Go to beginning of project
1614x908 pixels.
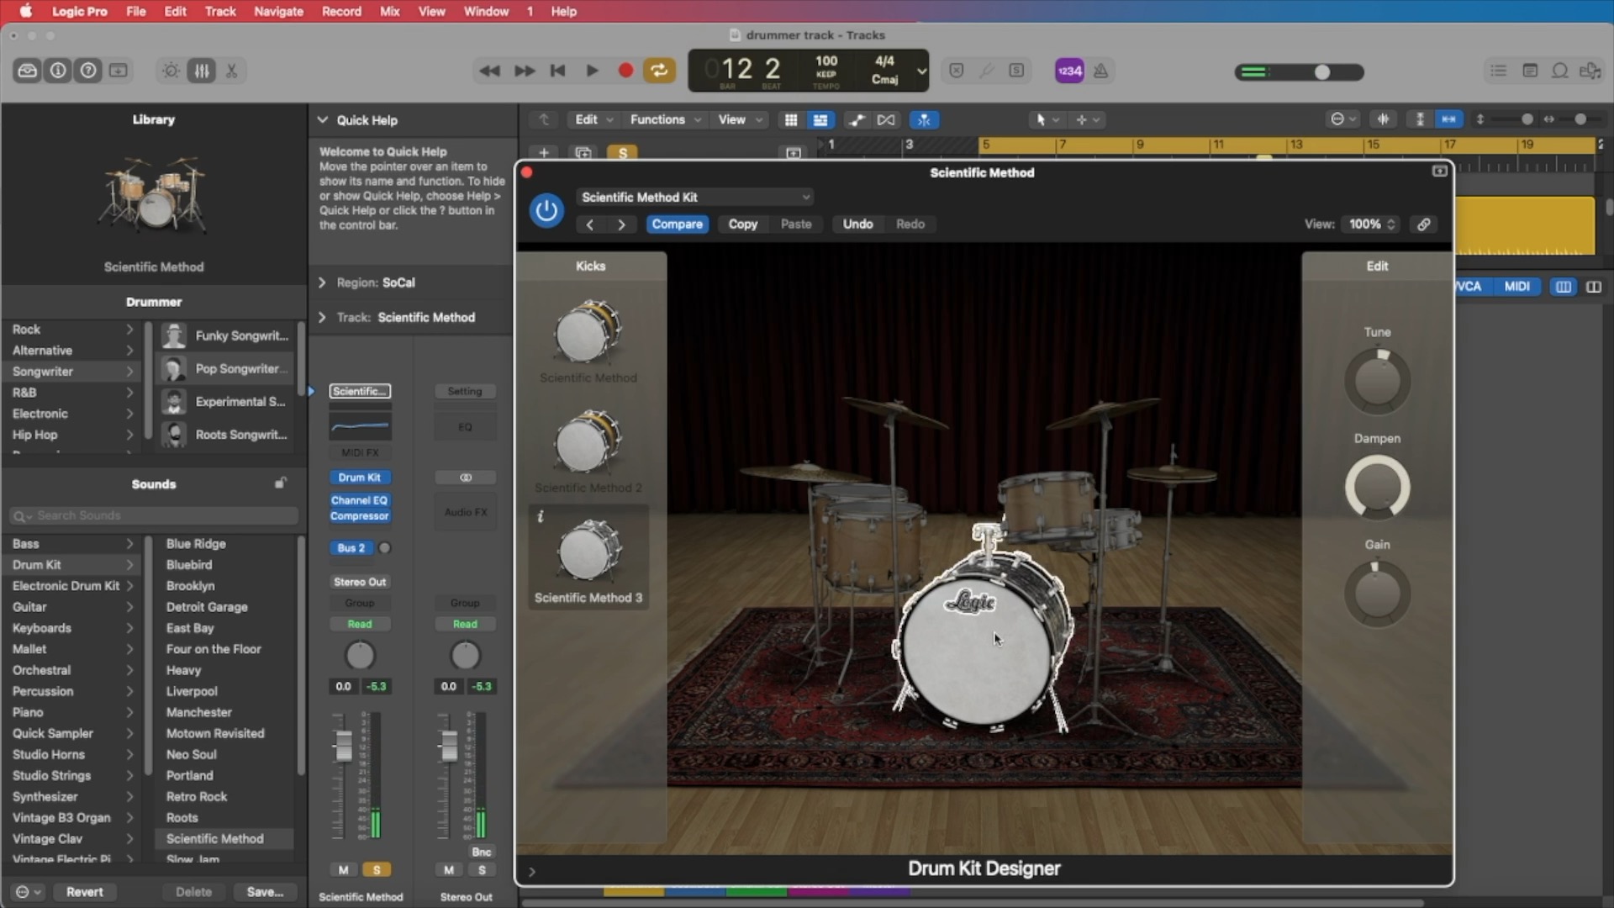[557, 71]
